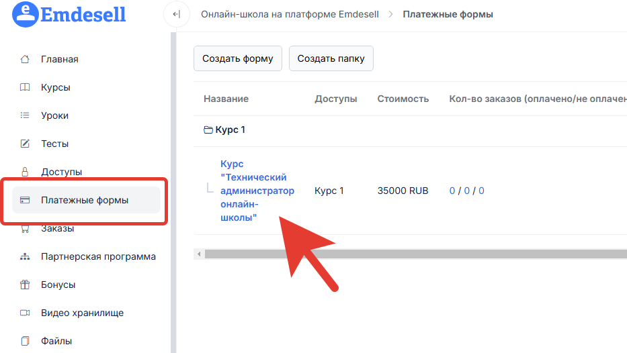Screen dimensions: 627x353
Task: Click the Стоимость column header
Action: point(403,99)
